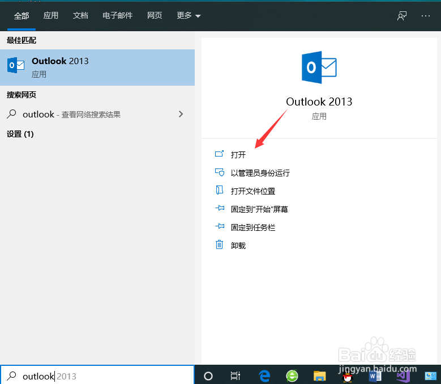441x384 pixels.
Task: Expand the 设置 (1) section
Action: (20, 134)
